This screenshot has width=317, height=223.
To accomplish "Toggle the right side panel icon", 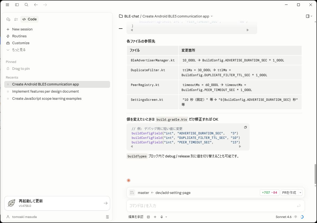I will [308, 16].
